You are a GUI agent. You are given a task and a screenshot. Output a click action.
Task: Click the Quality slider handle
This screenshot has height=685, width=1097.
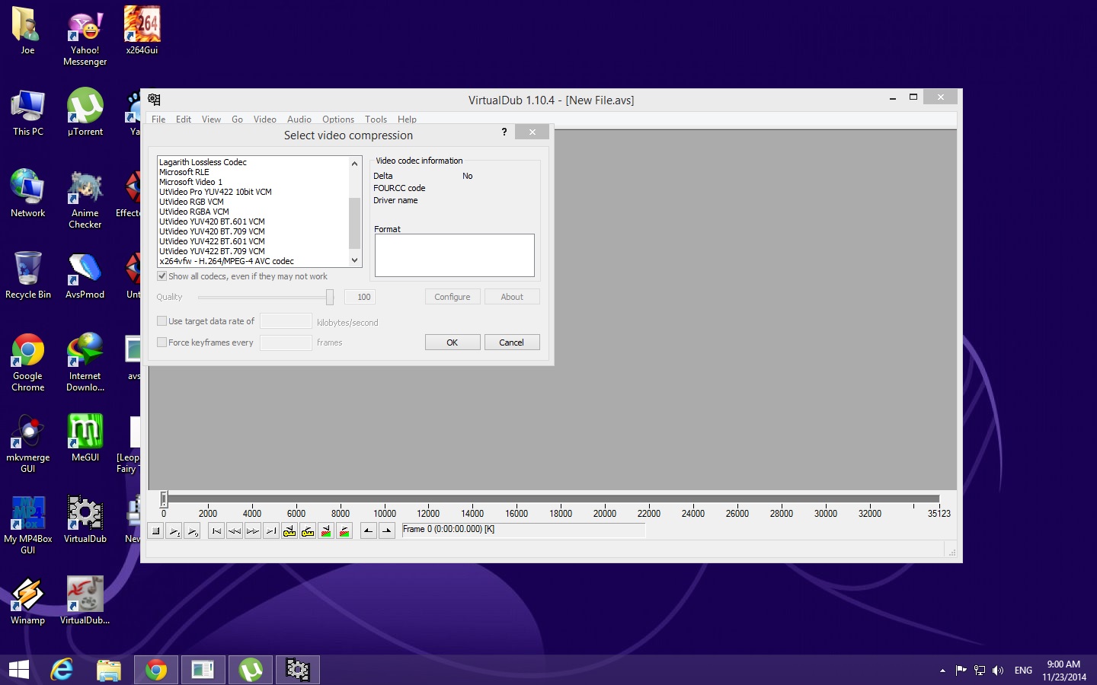coord(330,297)
